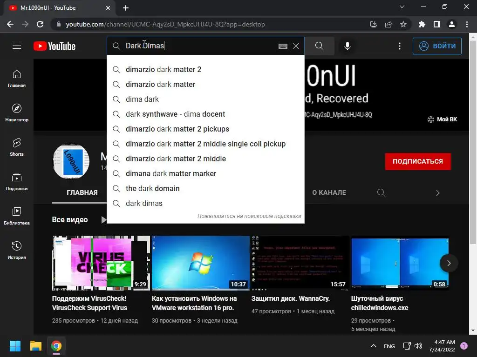
Task: Open the 'Мой ВК' channel link
Action: pos(443,119)
